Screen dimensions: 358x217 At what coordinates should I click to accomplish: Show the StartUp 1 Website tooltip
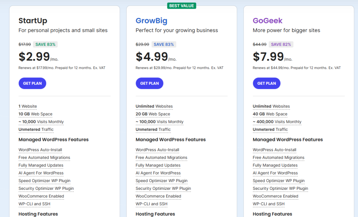click(x=28, y=106)
